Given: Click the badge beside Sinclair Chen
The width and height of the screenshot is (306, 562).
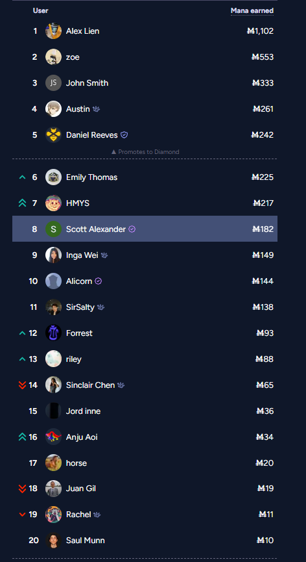Looking at the screenshot, I should (121, 385).
